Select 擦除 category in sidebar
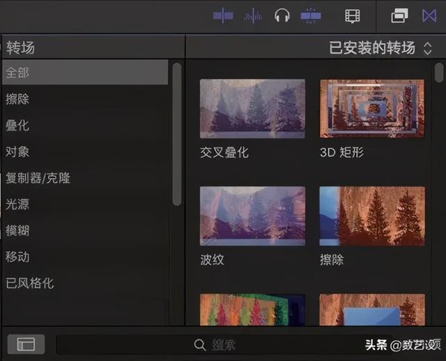Viewport: 446px width, 361px height. (85, 99)
